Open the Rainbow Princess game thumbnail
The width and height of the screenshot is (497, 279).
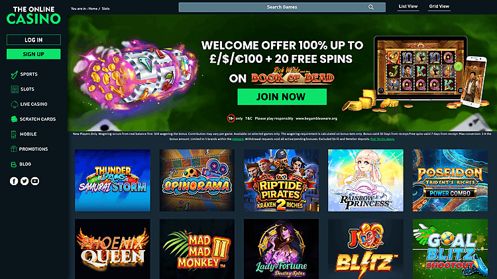[366, 180]
